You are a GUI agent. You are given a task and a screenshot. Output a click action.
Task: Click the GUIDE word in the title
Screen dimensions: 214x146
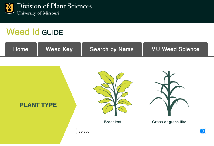pos(52,33)
